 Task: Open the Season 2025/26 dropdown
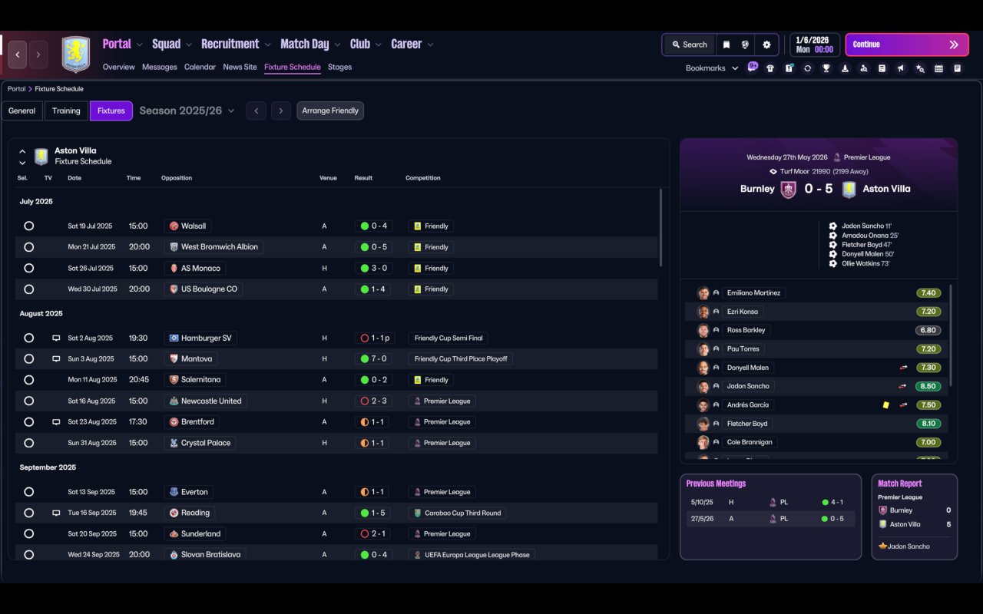187,111
